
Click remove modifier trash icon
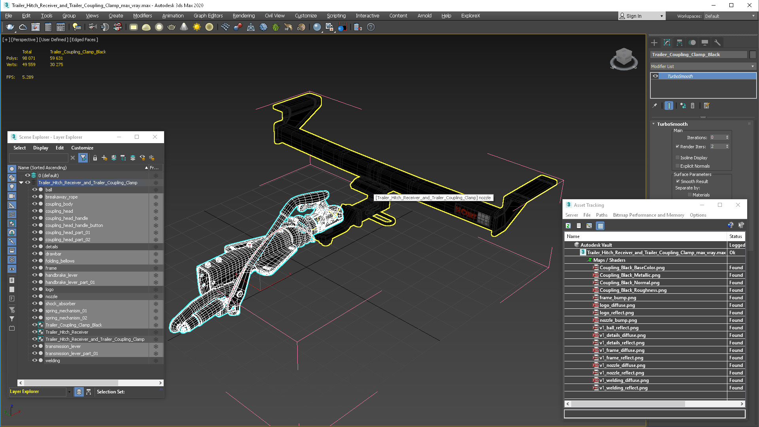(693, 106)
